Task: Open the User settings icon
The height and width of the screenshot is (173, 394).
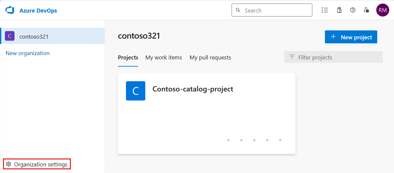Action: click(366, 10)
